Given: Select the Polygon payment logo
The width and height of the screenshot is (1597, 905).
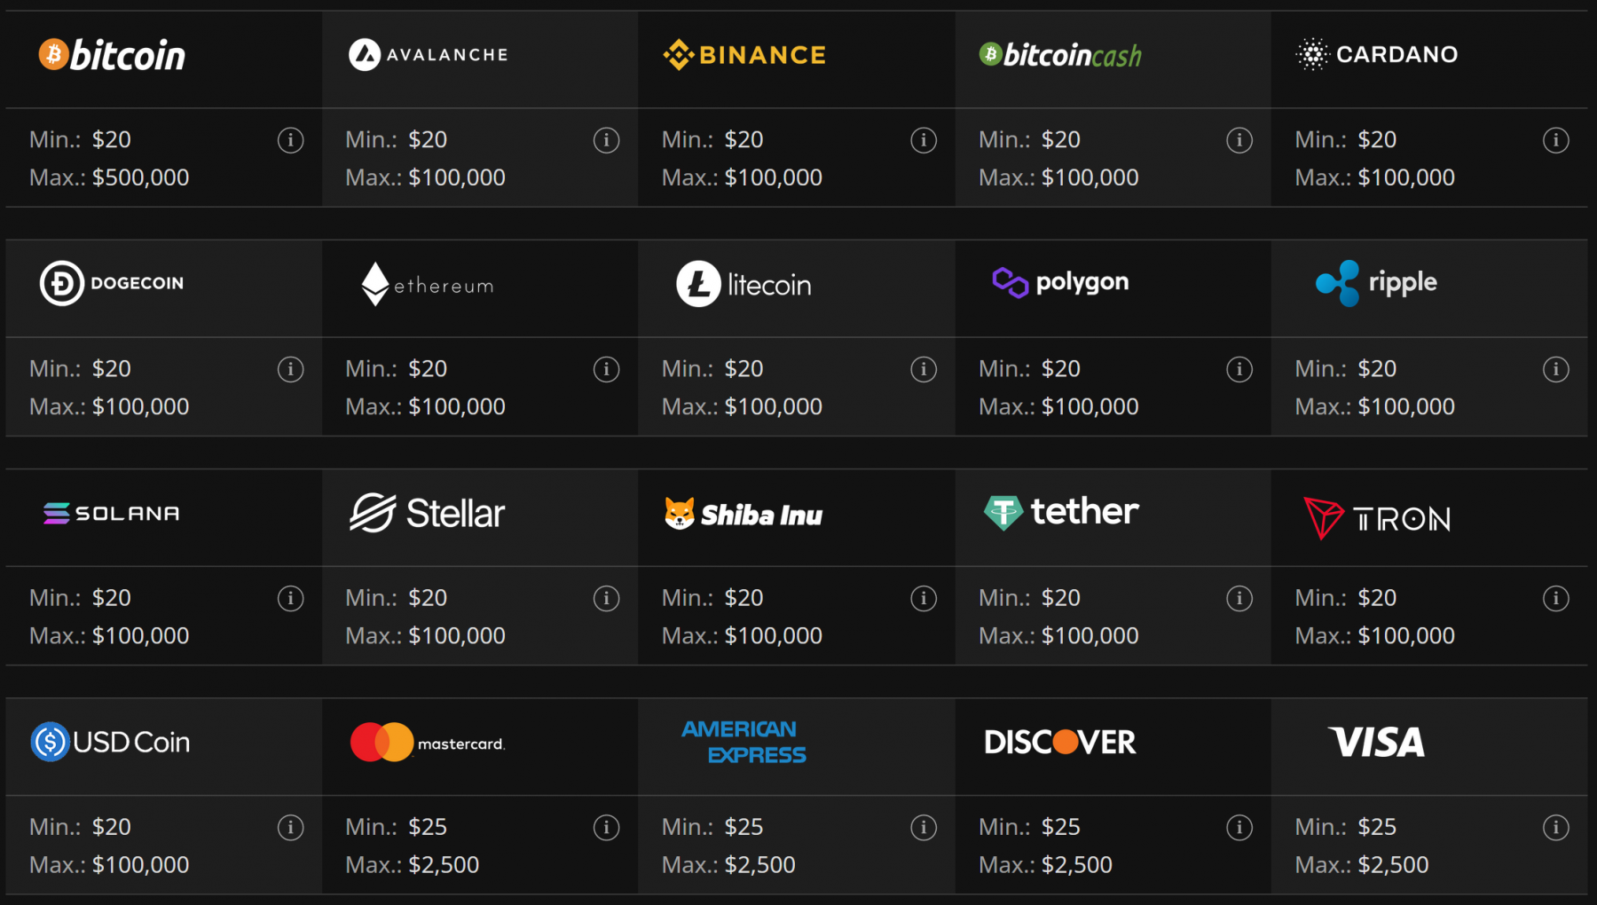Looking at the screenshot, I should [x=1060, y=282].
